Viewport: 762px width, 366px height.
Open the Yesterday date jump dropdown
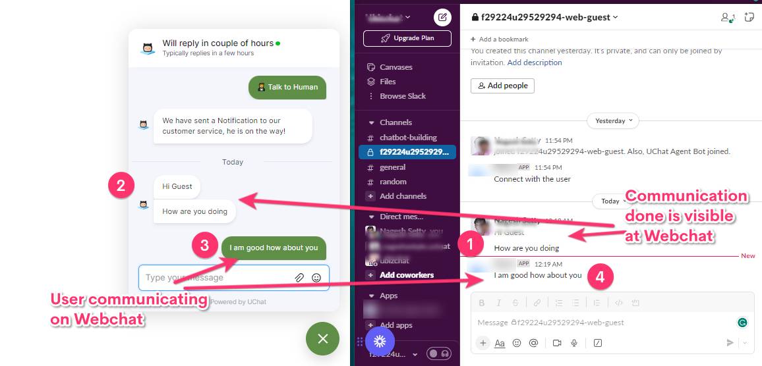click(613, 121)
